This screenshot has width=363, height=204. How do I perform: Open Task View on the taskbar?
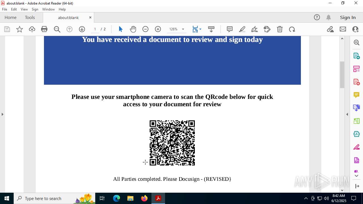(102, 198)
